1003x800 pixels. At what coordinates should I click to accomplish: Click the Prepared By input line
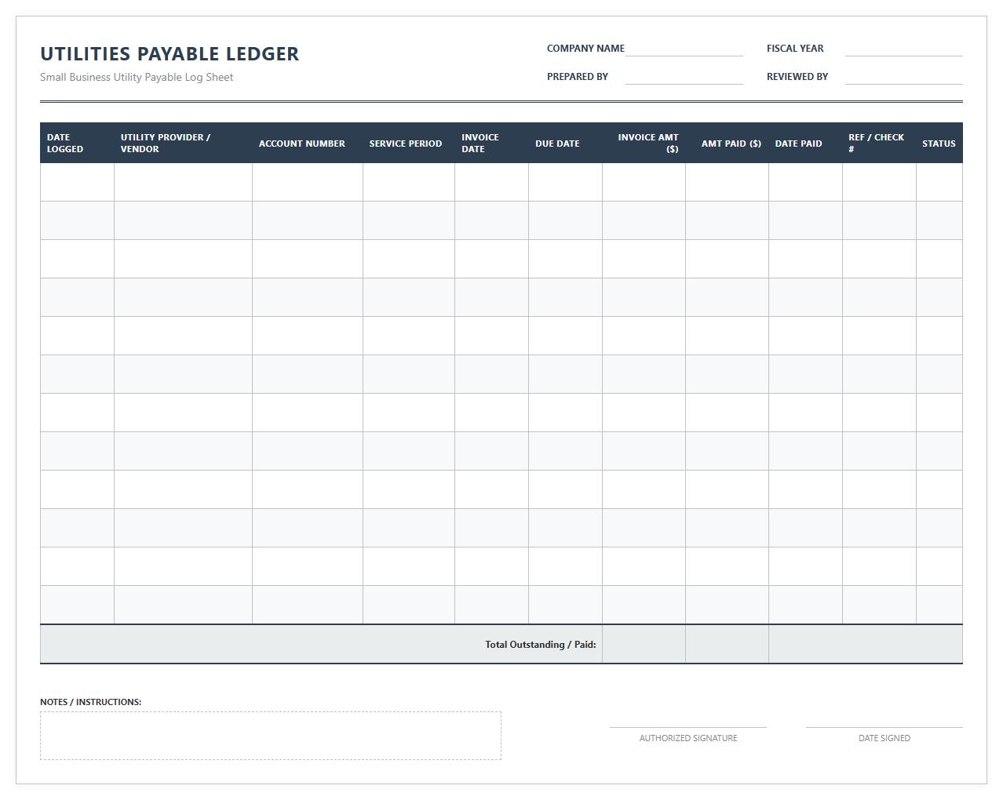coord(684,77)
